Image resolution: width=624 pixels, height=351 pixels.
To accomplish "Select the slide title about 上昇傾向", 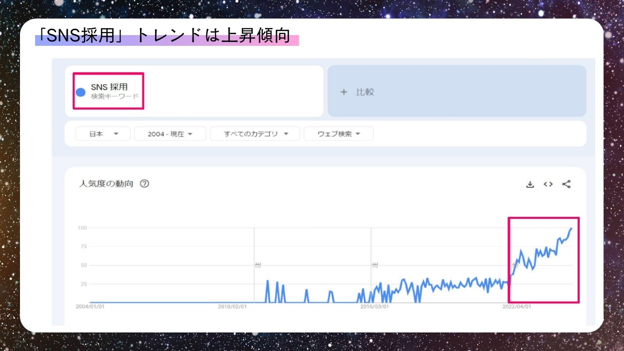I will point(163,36).
